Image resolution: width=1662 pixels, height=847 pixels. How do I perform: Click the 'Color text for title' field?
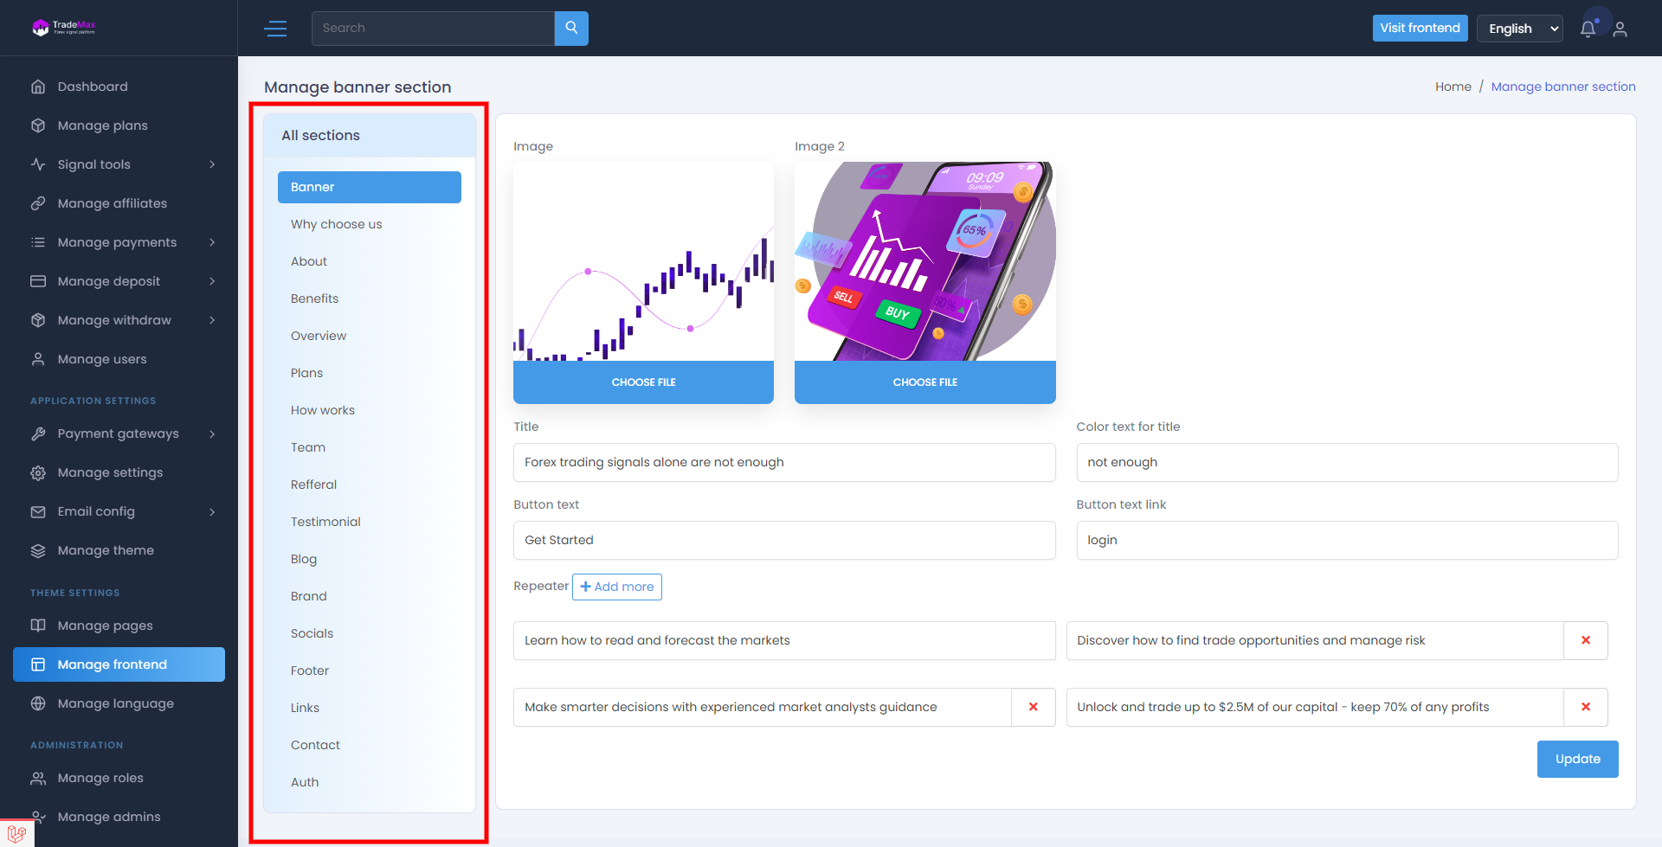tap(1346, 462)
